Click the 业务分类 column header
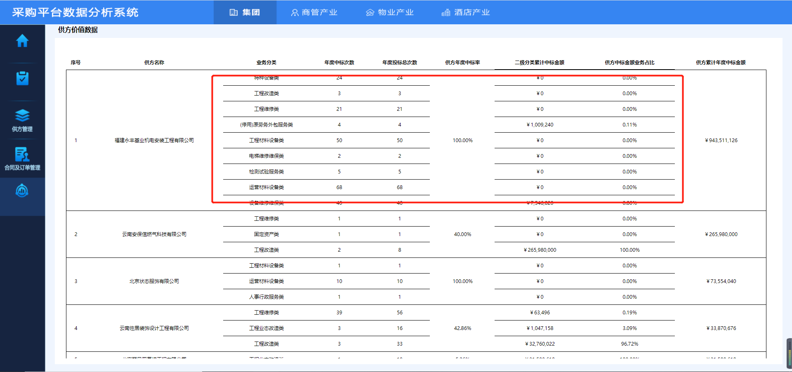792x372 pixels. [266, 63]
